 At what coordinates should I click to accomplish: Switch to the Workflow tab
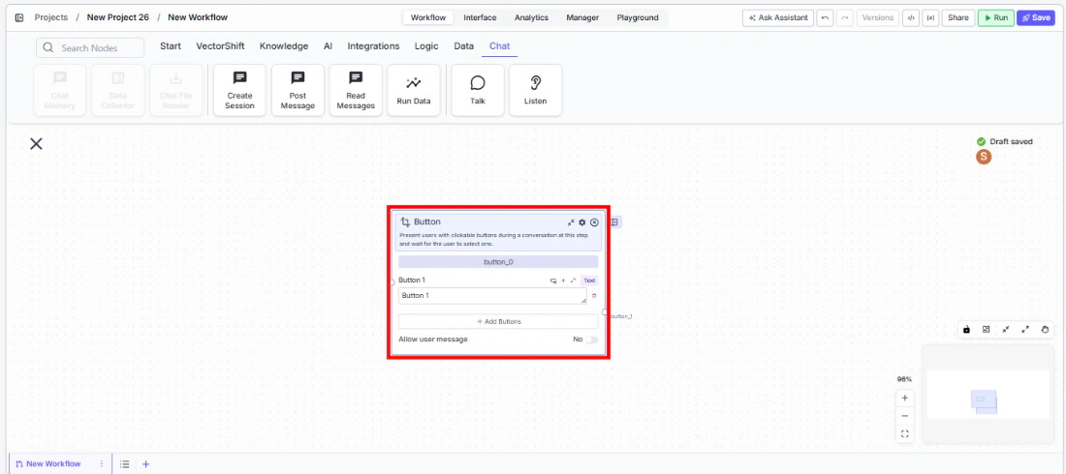427,17
